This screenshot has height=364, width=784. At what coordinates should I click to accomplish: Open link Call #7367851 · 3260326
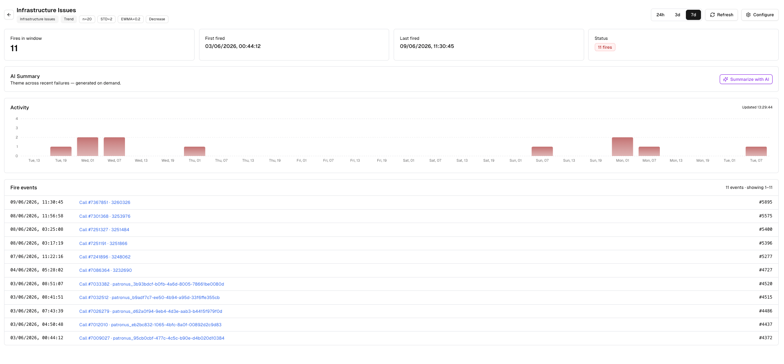tap(105, 203)
